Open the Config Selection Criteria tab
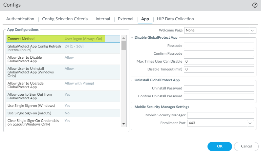 click(x=65, y=19)
